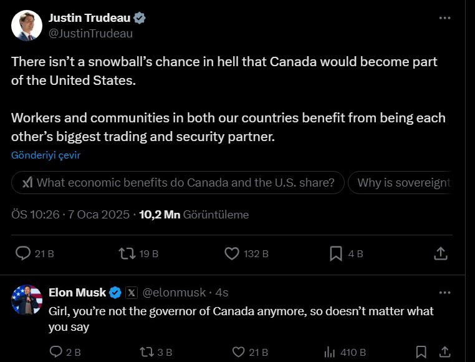Open Elon Musk's profile avatar
Screen dimensions: 475x362
click(26, 300)
